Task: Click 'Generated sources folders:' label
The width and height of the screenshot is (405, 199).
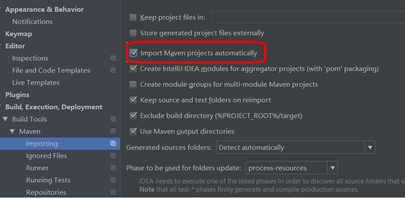Action: [x=169, y=148]
